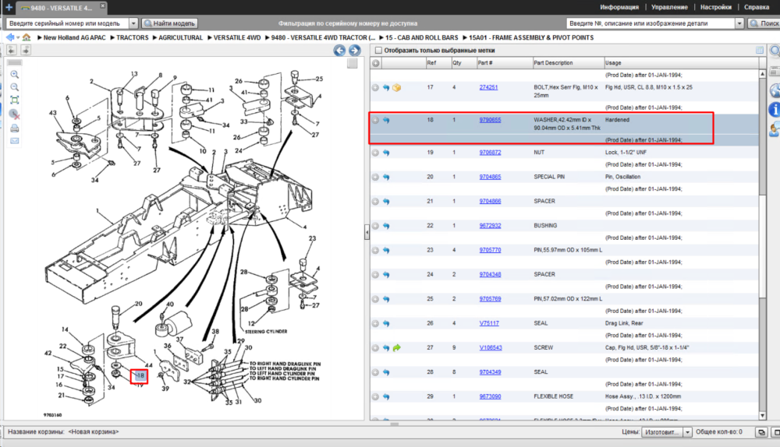Click the small square button at diagram corner
This screenshot has width=780, height=447.
point(353,63)
